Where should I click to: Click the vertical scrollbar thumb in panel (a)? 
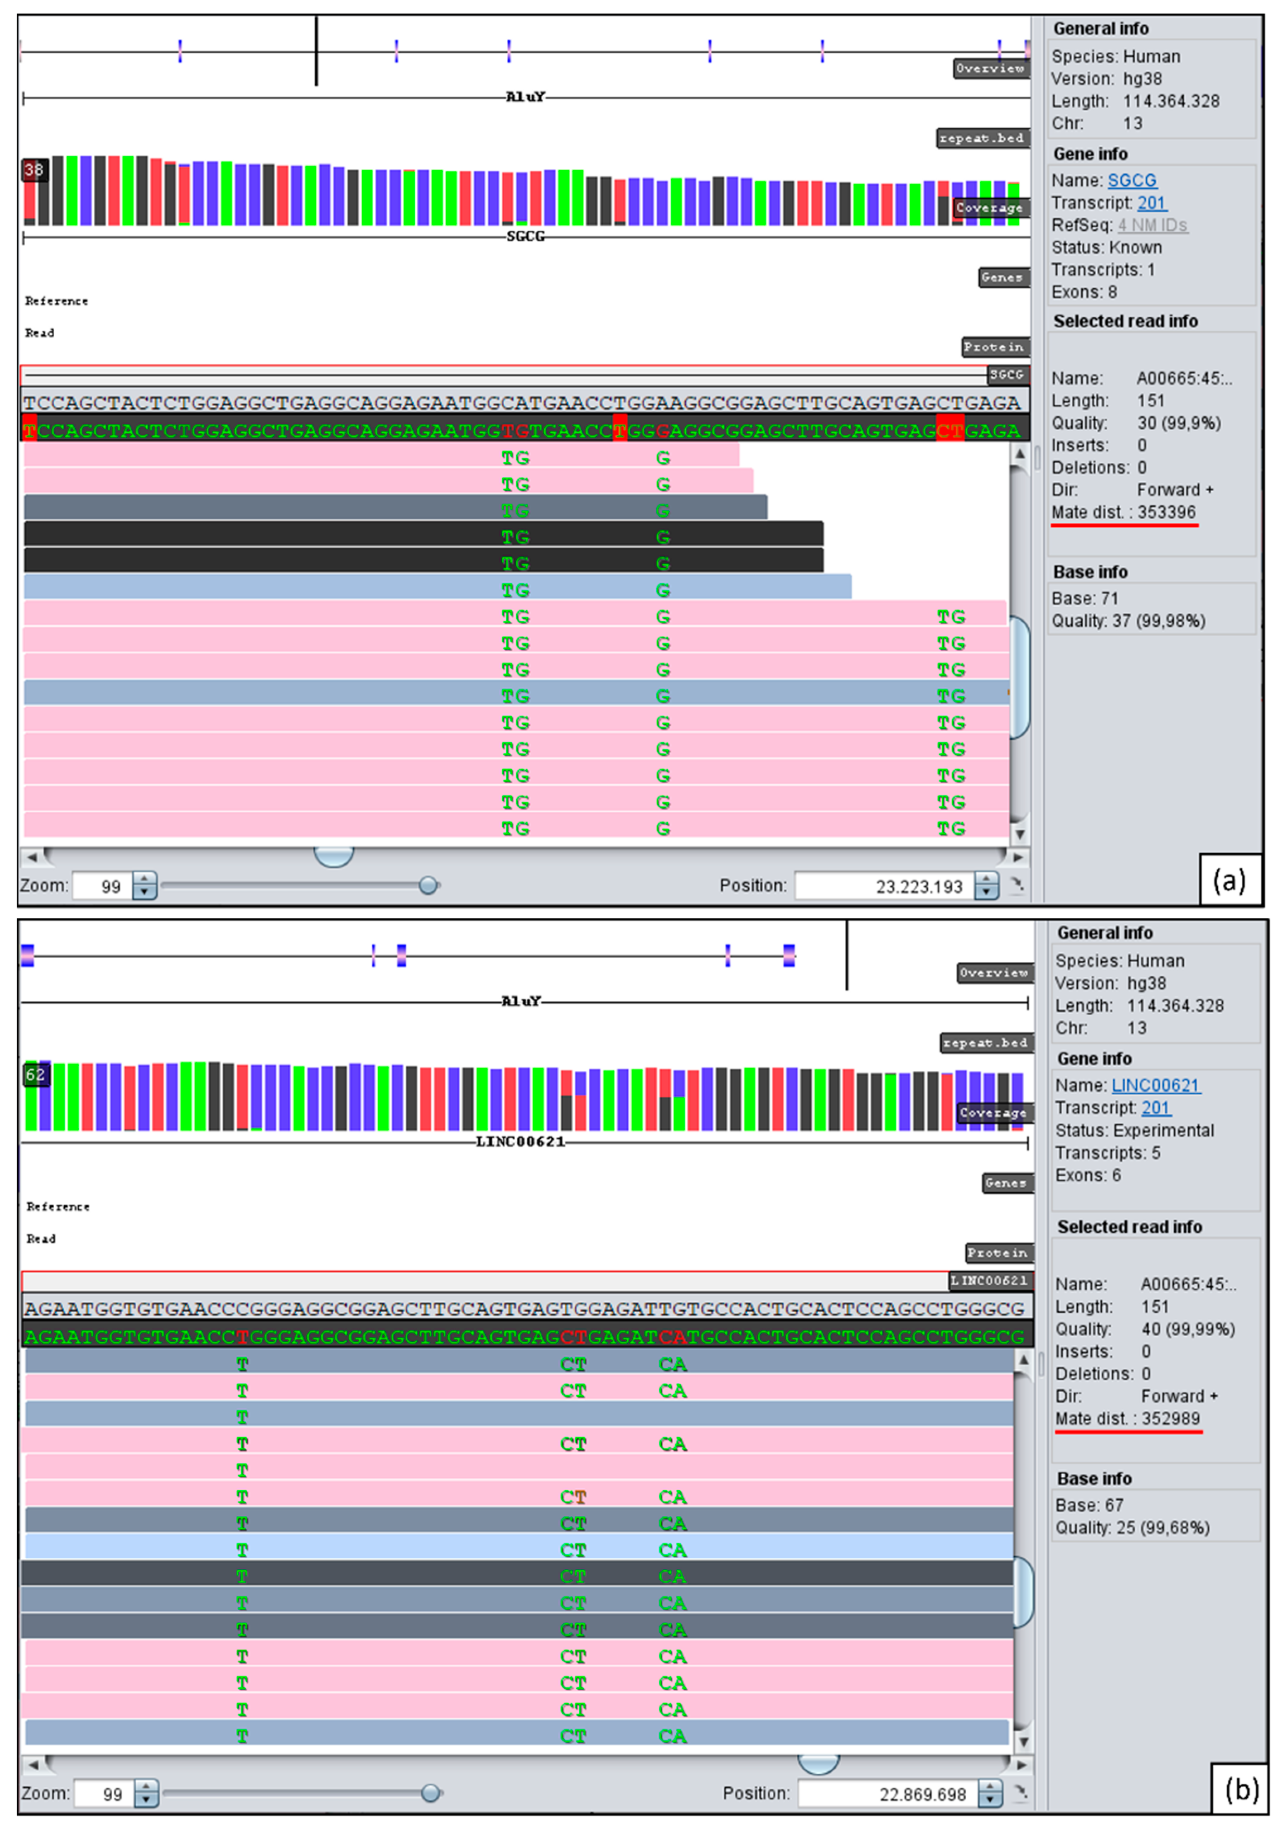(x=1019, y=678)
